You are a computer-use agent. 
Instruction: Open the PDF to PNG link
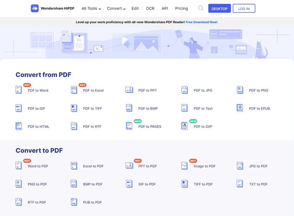258,91
